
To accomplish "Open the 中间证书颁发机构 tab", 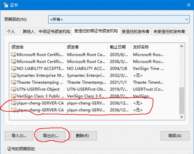I will (x=54, y=31).
